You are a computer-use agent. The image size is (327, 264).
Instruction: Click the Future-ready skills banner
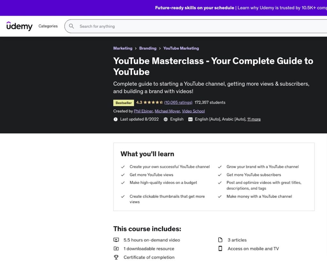point(163,8)
